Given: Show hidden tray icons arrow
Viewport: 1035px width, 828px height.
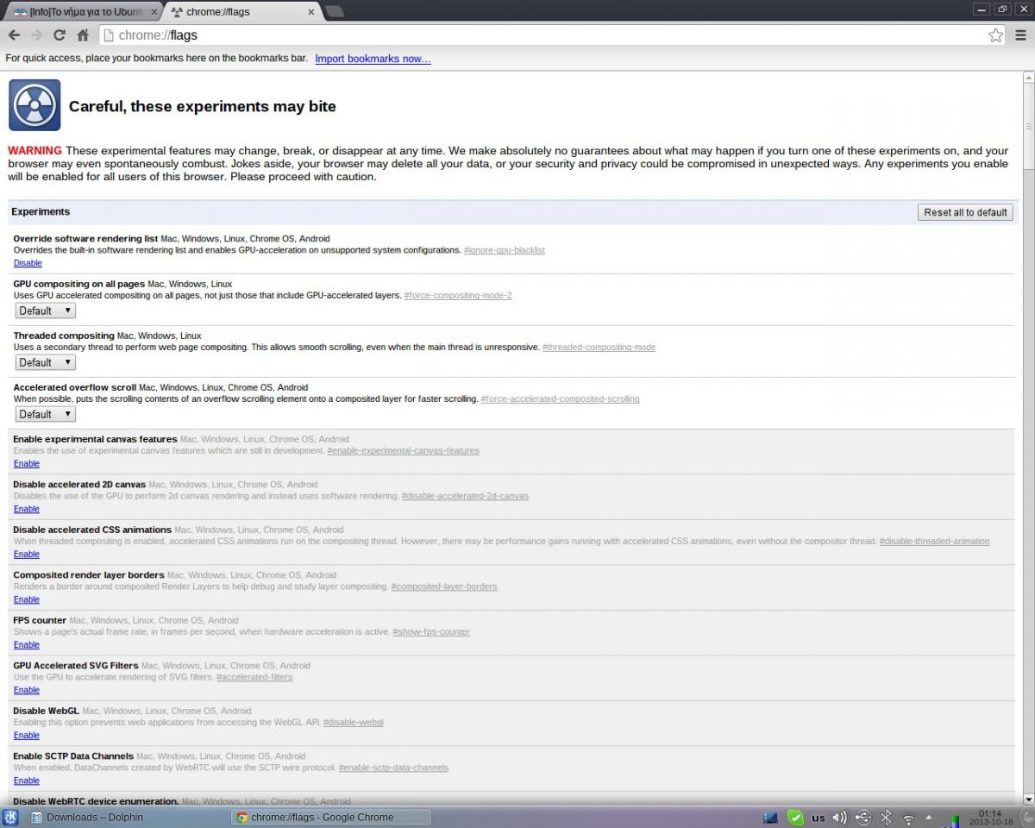Looking at the screenshot, I should (x=929, y=817).
